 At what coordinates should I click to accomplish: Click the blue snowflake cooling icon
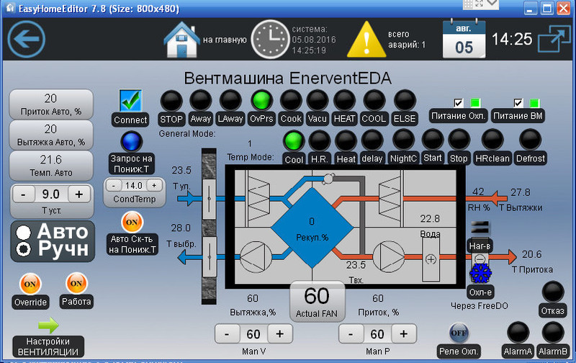pos(480,274)
